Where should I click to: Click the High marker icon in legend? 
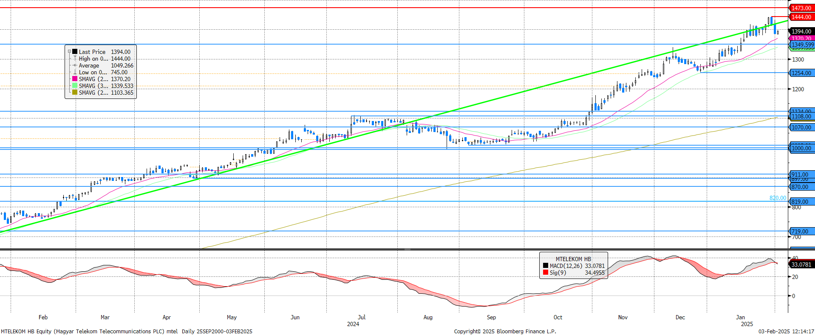coord(75,59)
